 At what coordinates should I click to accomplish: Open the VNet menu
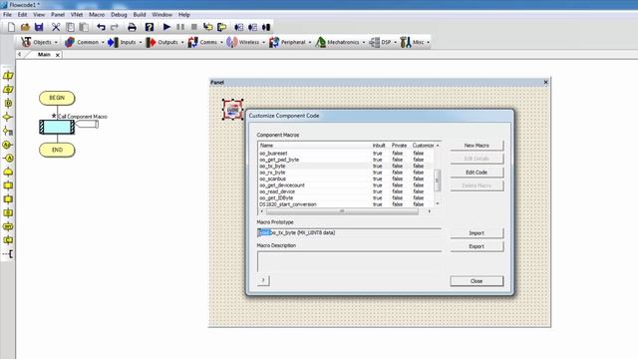pos(77,15)
